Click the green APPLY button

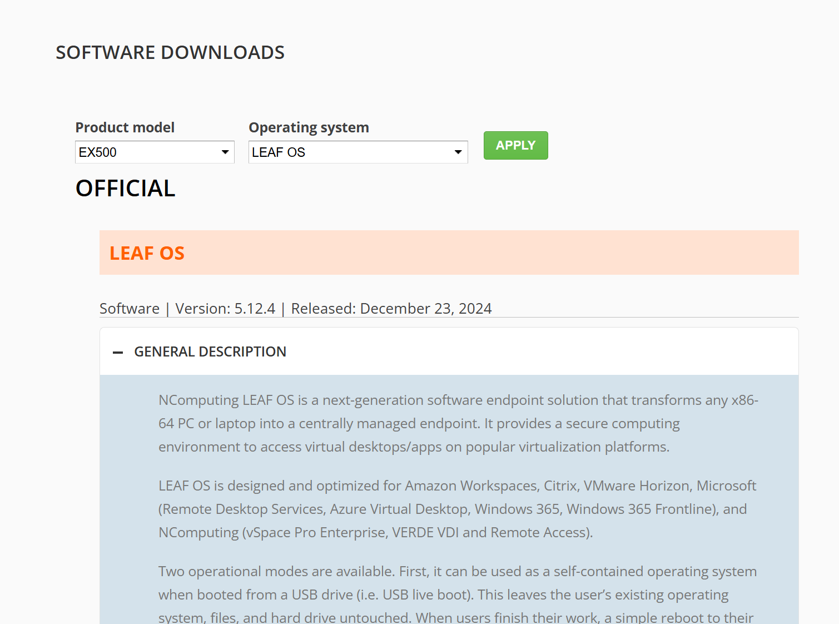515,145
